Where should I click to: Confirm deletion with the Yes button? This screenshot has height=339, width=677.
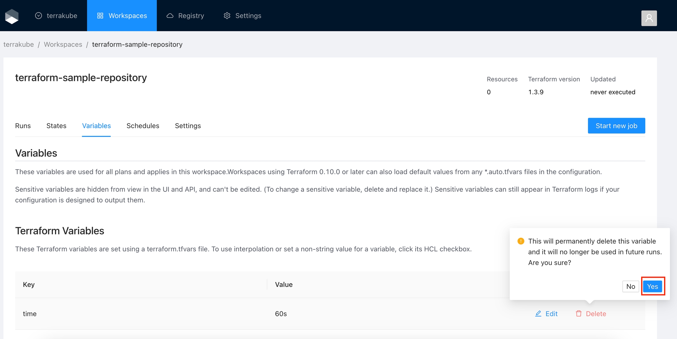tap(652, 286)
